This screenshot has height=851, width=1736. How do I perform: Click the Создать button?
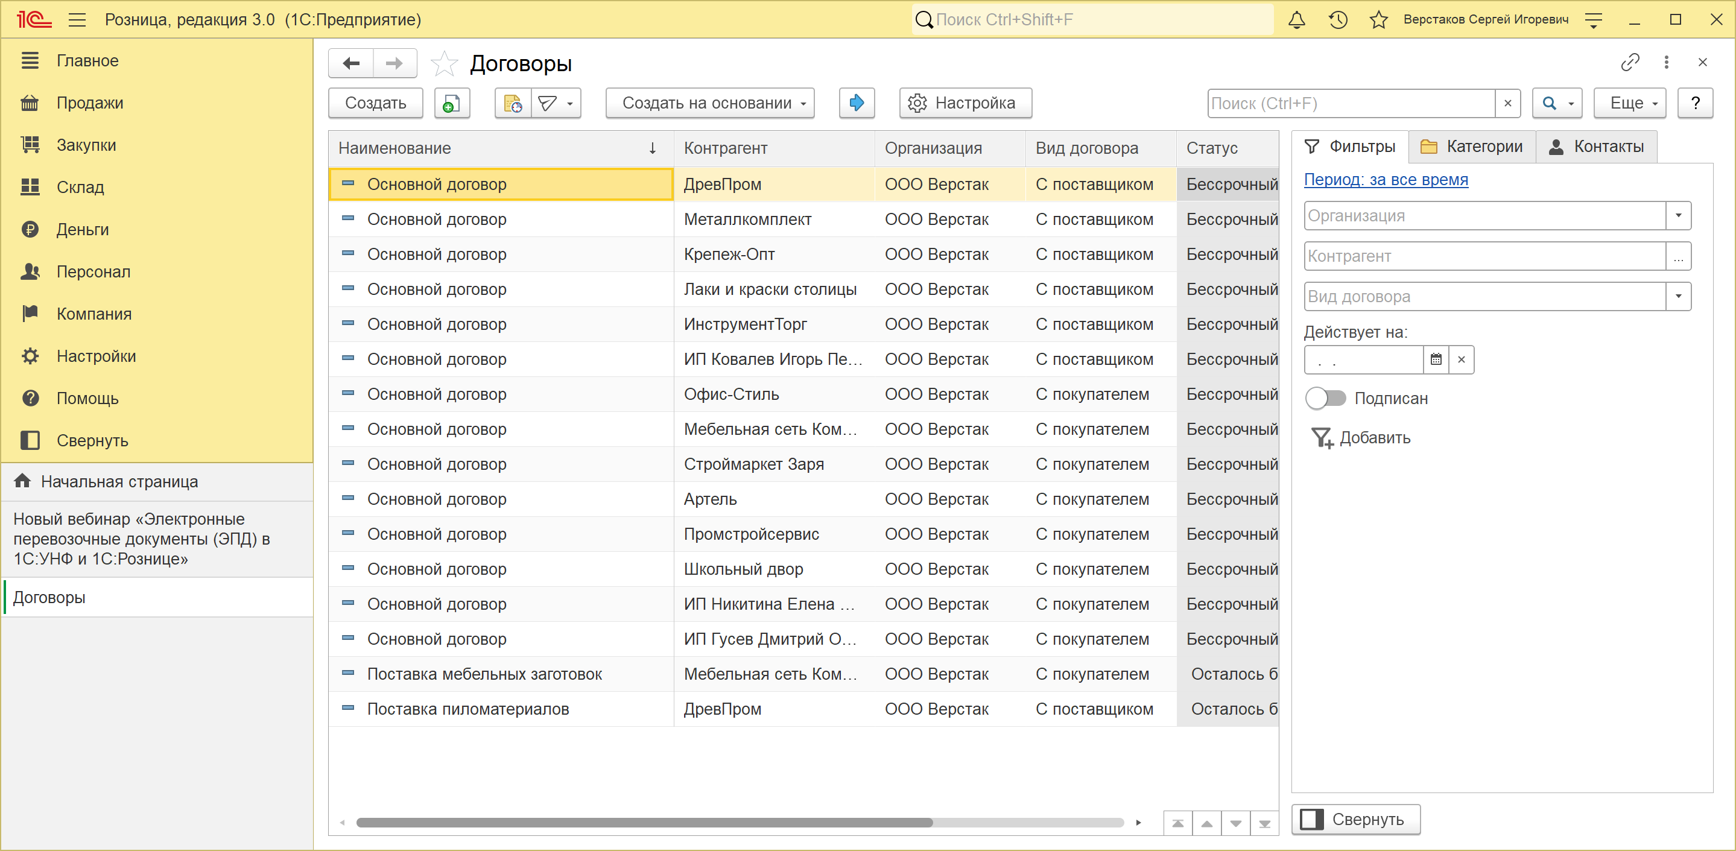pos(375,103)
